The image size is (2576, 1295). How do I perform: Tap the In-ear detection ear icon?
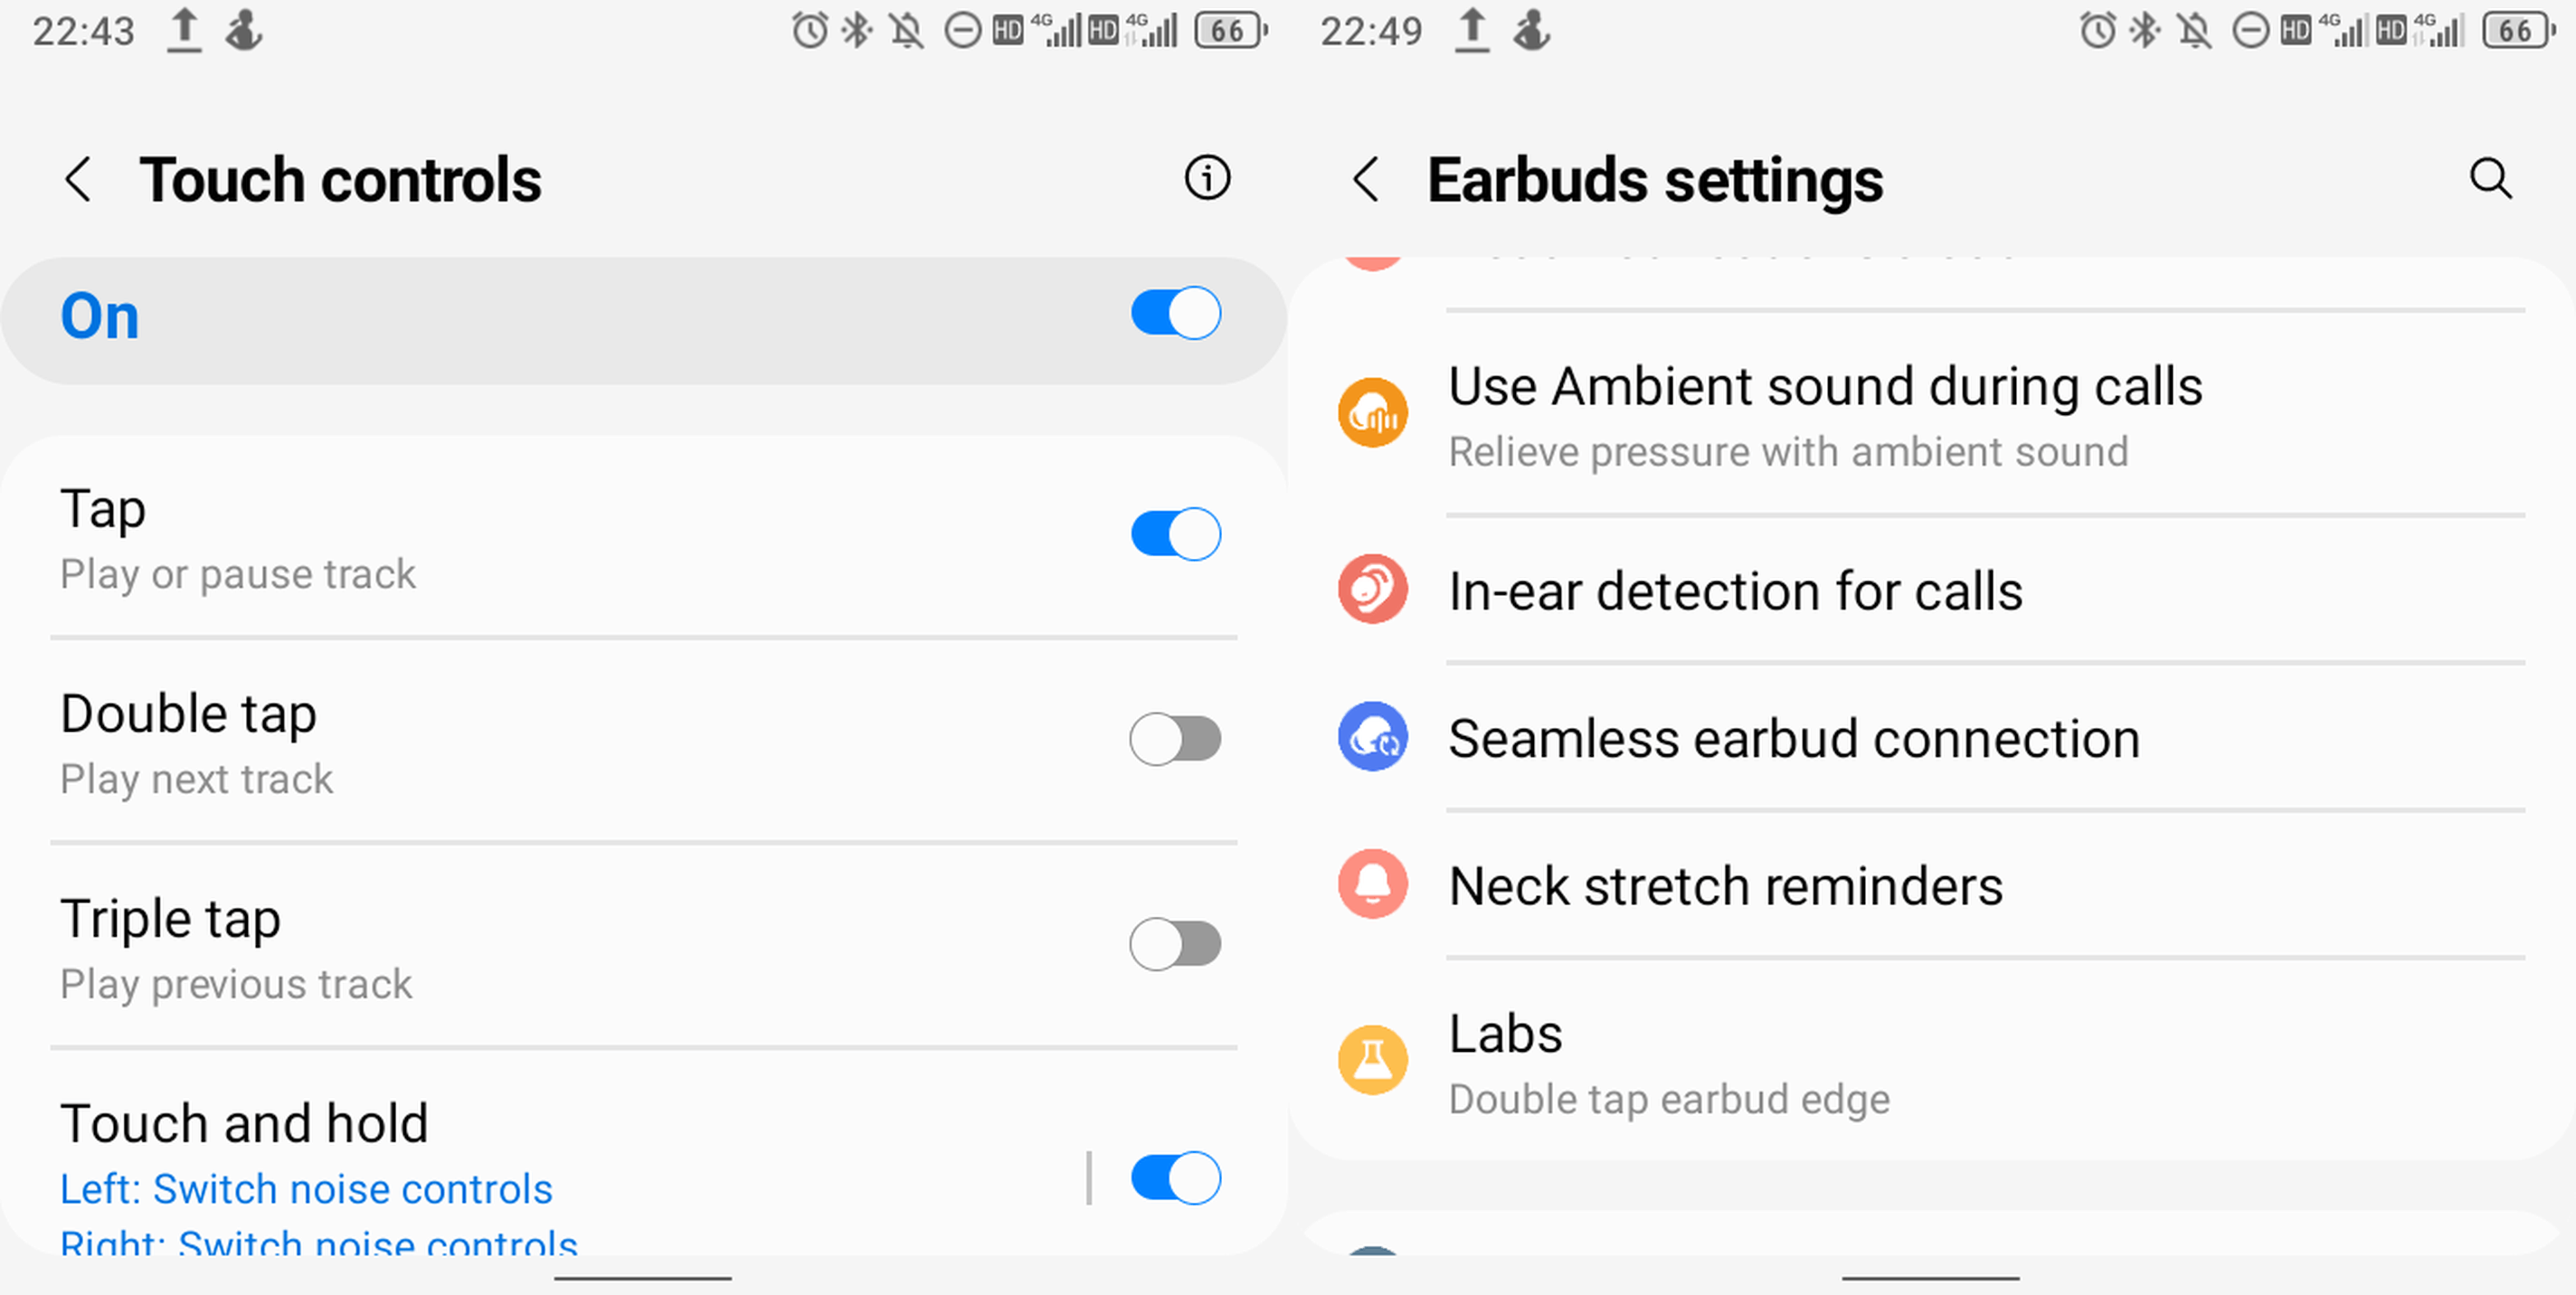pos(1373,590)
